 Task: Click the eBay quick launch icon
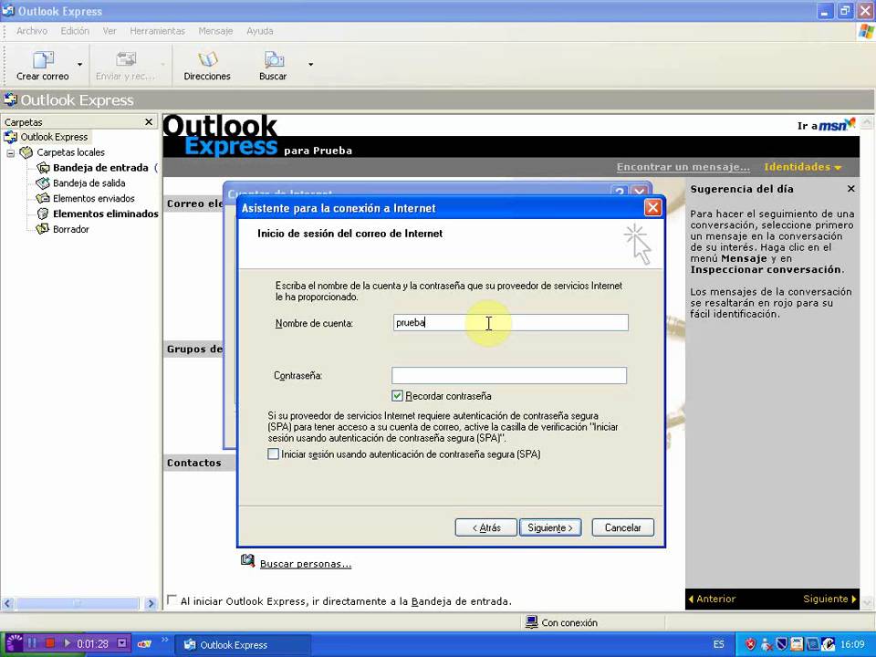point(145,644)
